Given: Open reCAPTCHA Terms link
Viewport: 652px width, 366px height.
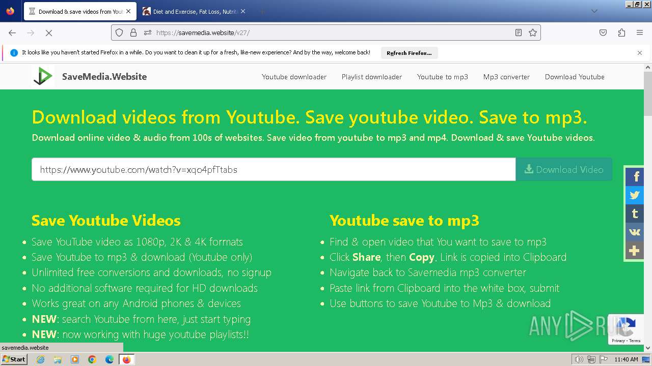Looking at the screenshot, I should (635, 341).
